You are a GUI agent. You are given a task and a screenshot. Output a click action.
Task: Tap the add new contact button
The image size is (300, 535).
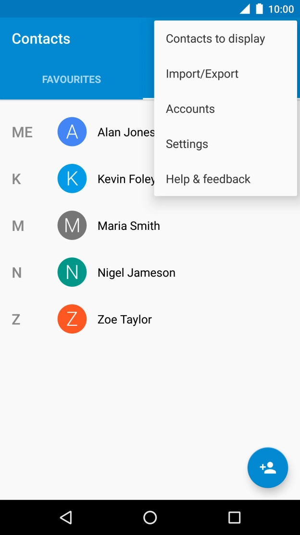(x=267, y=468)
